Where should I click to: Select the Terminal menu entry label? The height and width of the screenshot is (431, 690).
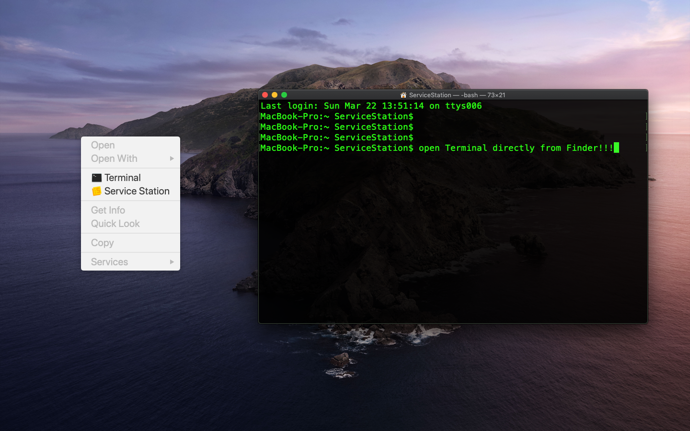point(123,178)
